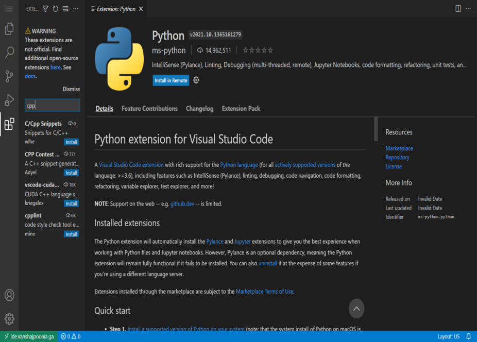477x342 pixels.
Task: Filter extensions with the funnel icon
Action: tap(45, 9)
